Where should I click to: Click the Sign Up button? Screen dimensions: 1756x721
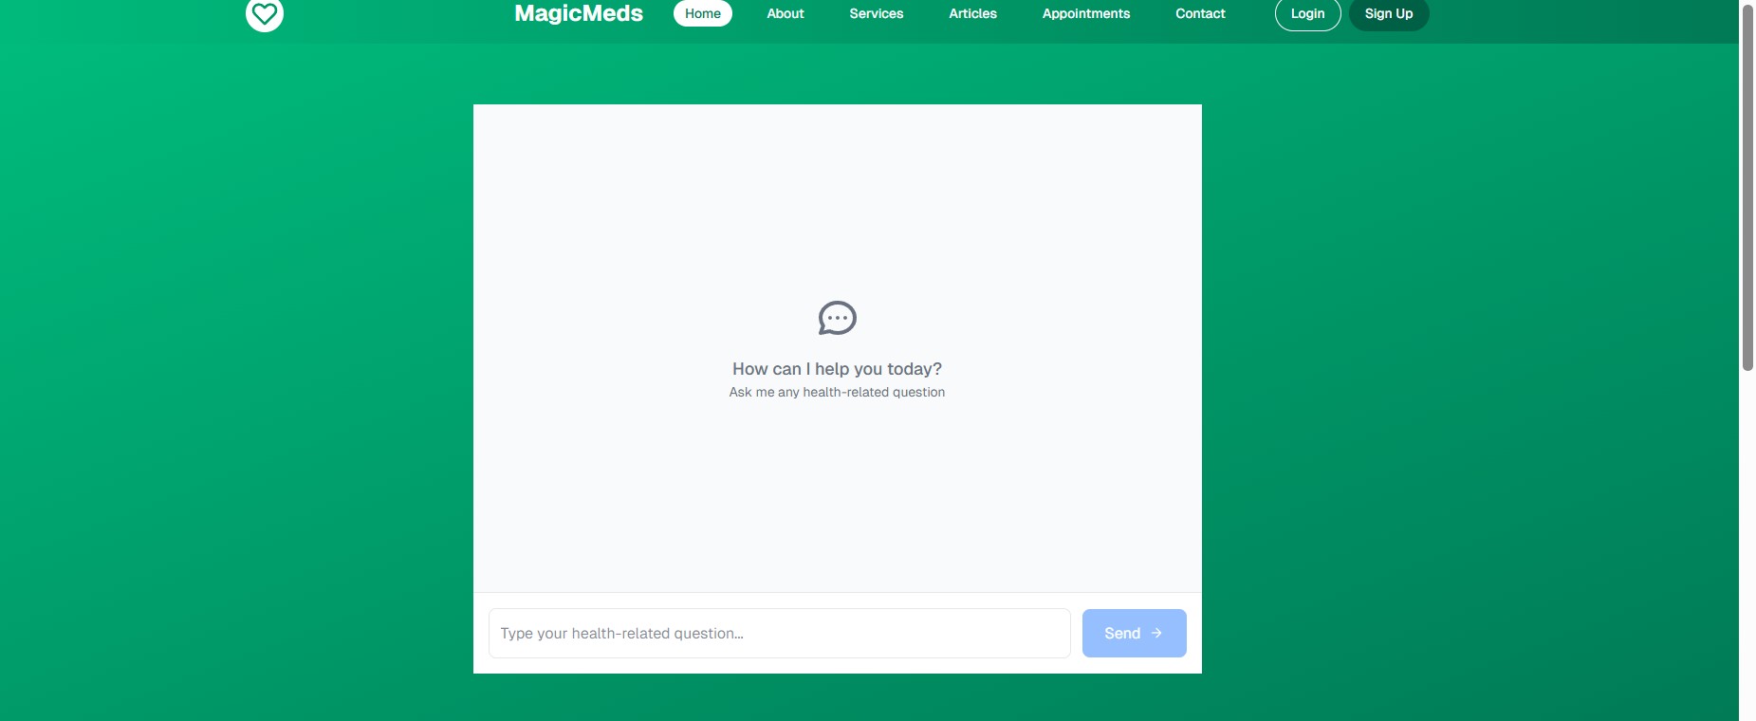(x=1389, y=13)
